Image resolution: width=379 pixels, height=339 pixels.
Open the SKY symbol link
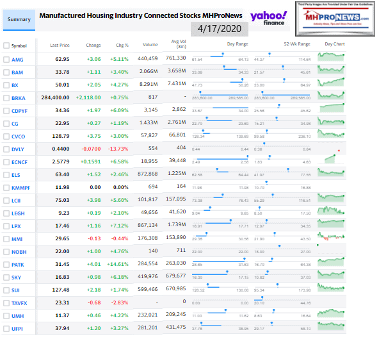click(16, 277)
